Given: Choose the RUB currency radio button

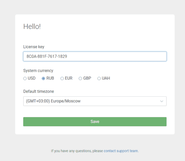Looking at the screenshot, I should (x=44, y=78).
